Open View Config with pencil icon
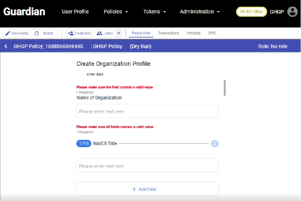Viewport: 301px width, 201px height. 17,33
